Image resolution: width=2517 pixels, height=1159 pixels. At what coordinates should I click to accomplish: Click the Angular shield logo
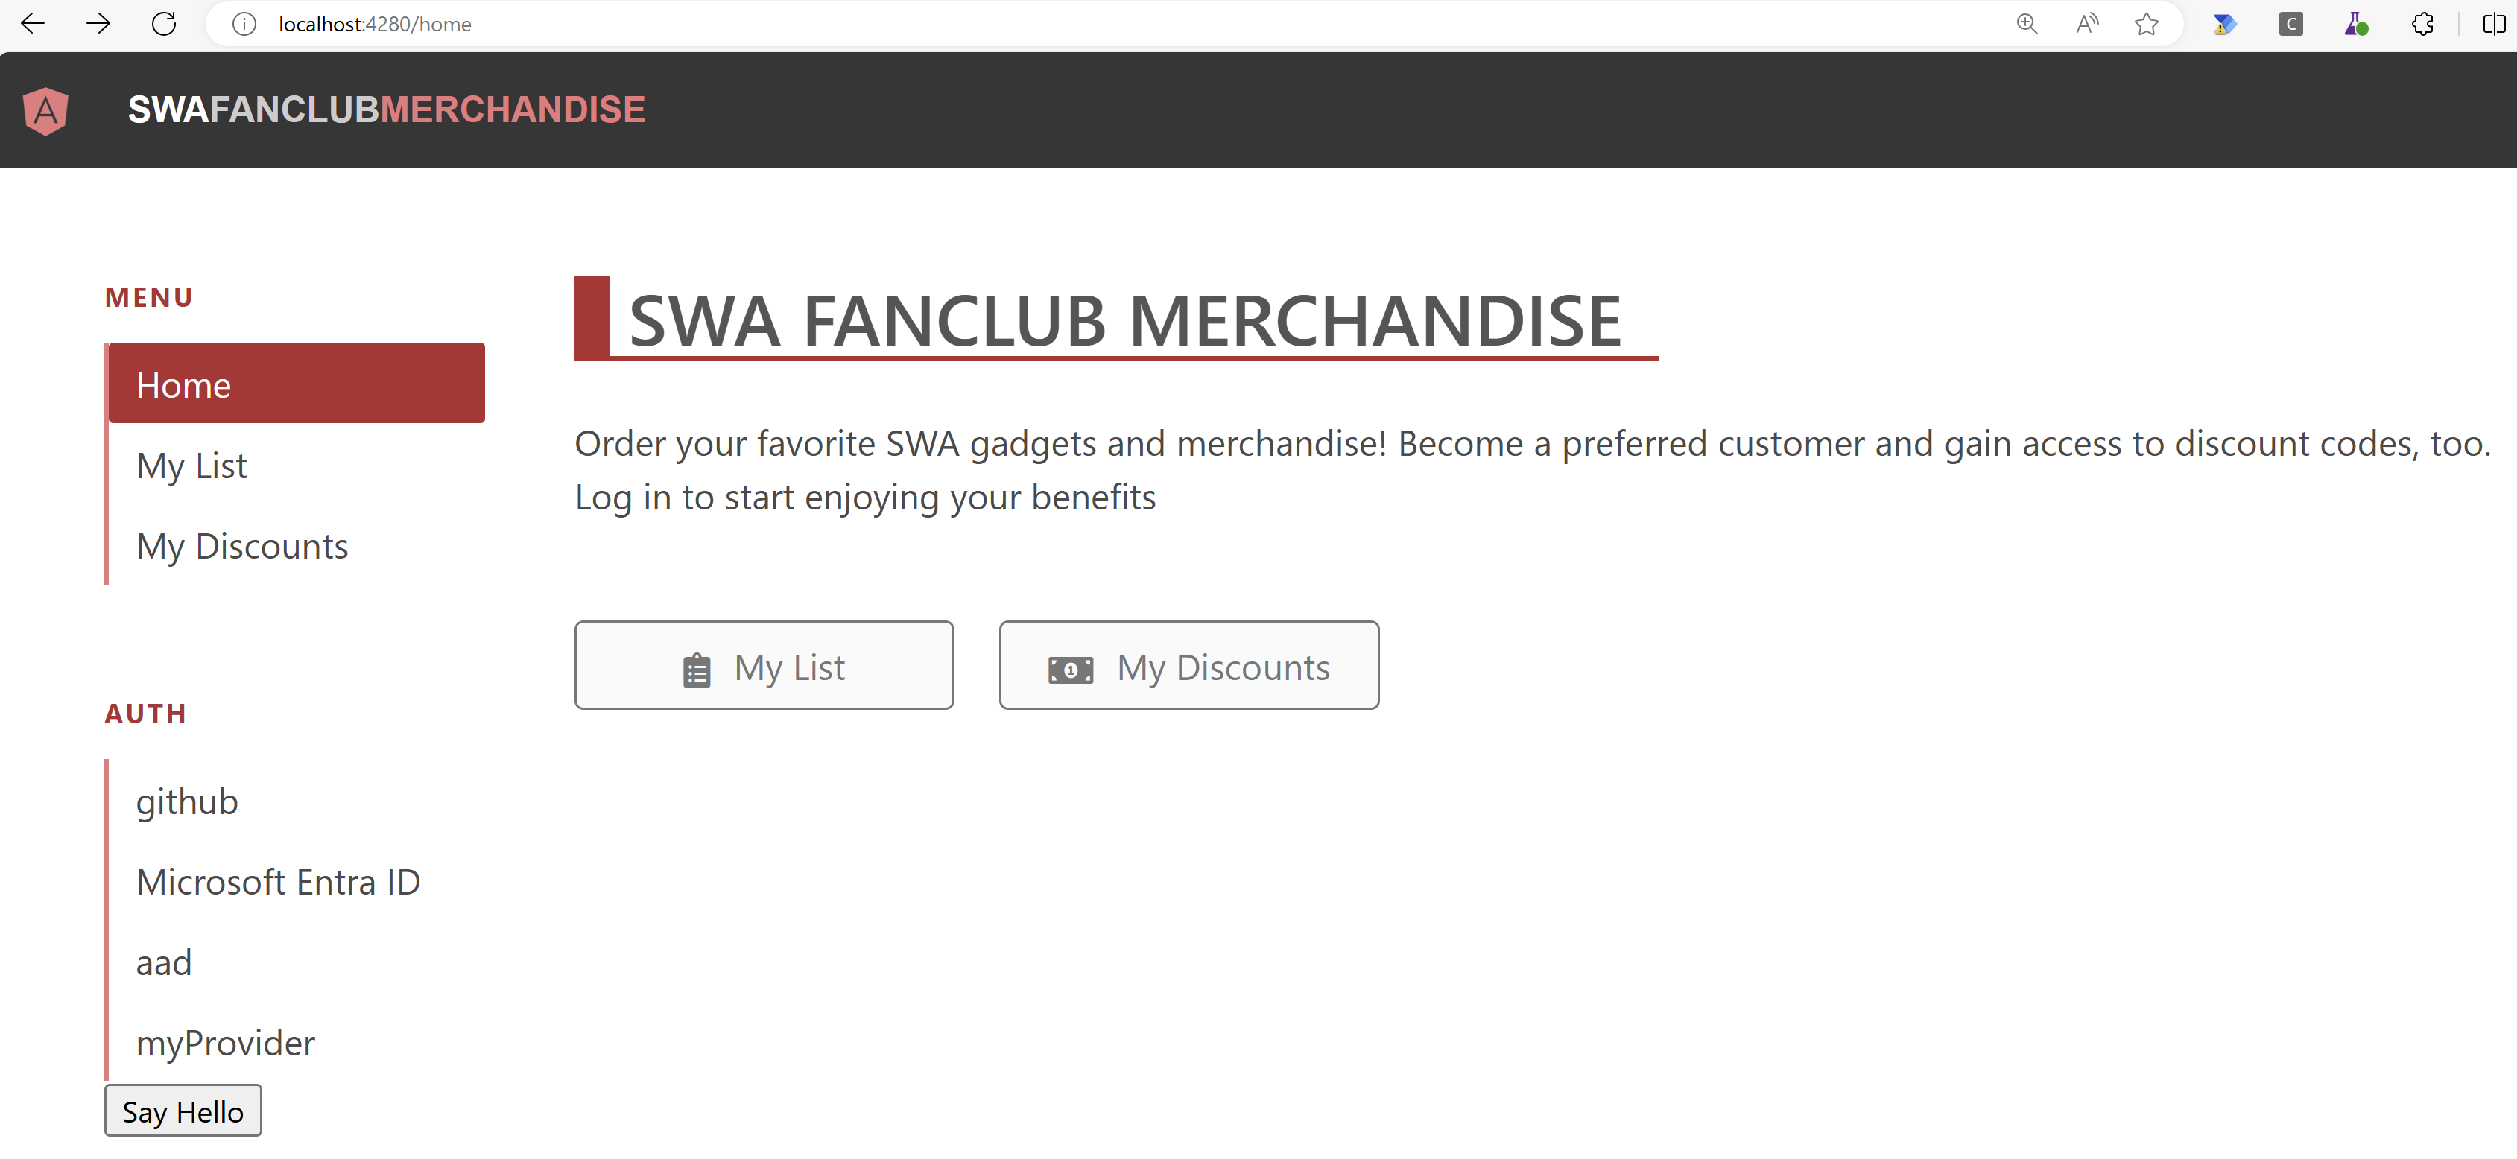[x=45, y=110]
